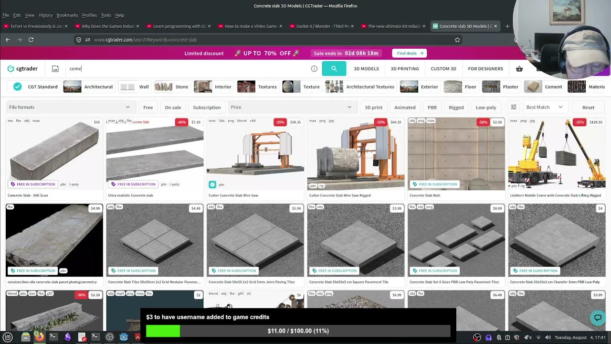Open the construction-site concrete slab panel thumbnail
This screenshot has width=611, height=344.
pos(54,240)
